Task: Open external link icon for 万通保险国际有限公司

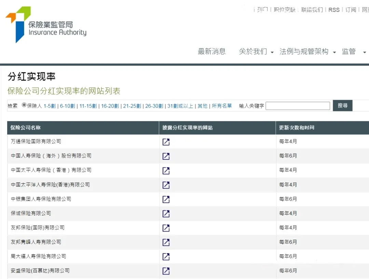Action: 166,142
